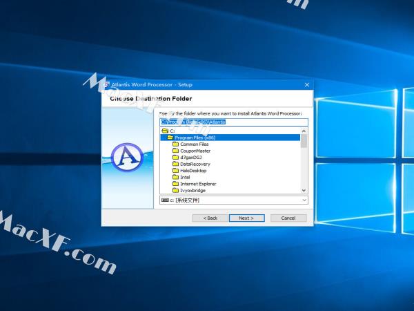Click the folder icon beside DataRecovery
The image size is (414, 311).
(175, 164)
